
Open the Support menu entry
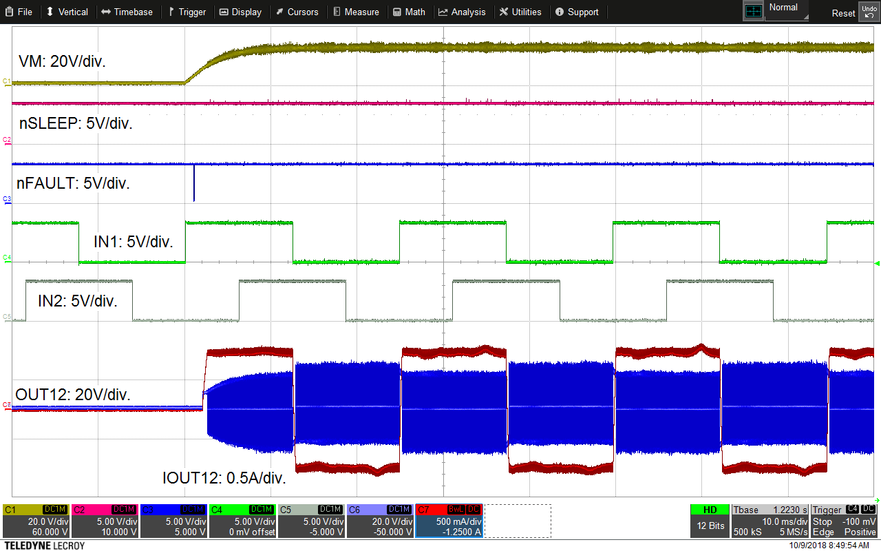[x=577, y=12]
